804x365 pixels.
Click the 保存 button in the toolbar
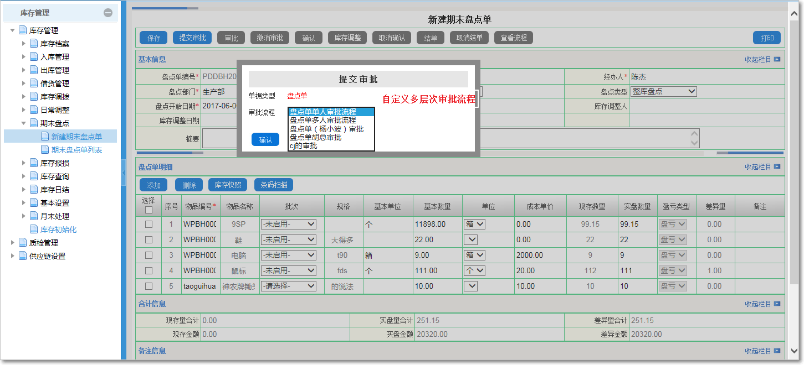click(153, 37)
